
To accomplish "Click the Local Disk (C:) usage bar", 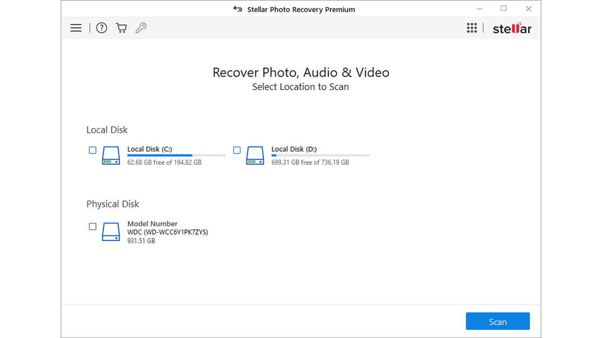I will (x=176, y=155).
